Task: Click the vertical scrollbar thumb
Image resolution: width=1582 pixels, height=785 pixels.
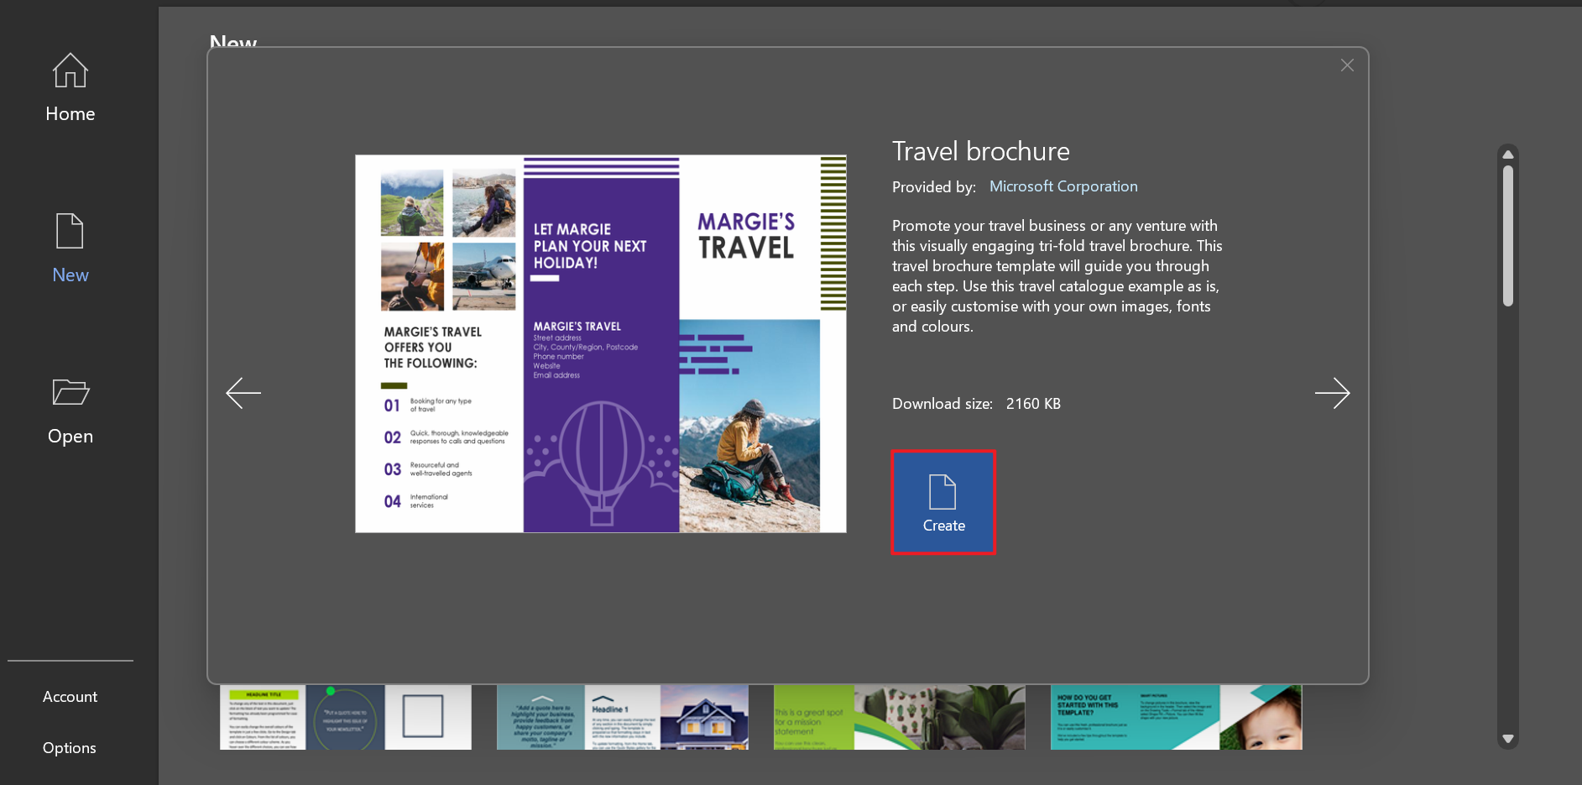Action: pyautogui.click(x=1508, y=235)
